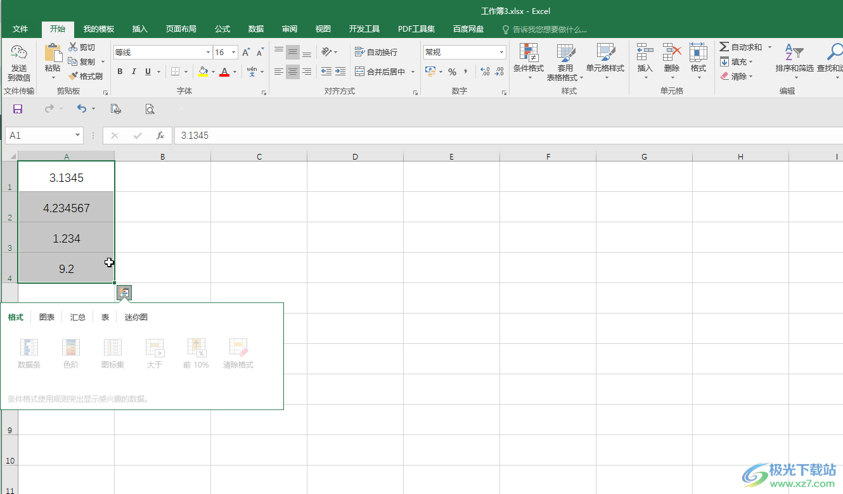This screenshot has width=843, height=494.
Task: Switch to the 页面布局 (Page Layout) tab
Action: pos(181,29)
